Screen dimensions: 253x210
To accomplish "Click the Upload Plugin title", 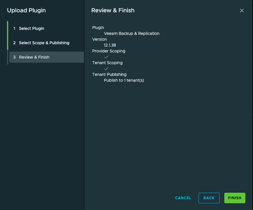I will [x=26, y=10].
